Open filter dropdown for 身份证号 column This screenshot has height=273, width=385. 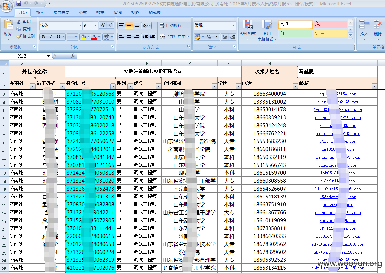[113, 86]
